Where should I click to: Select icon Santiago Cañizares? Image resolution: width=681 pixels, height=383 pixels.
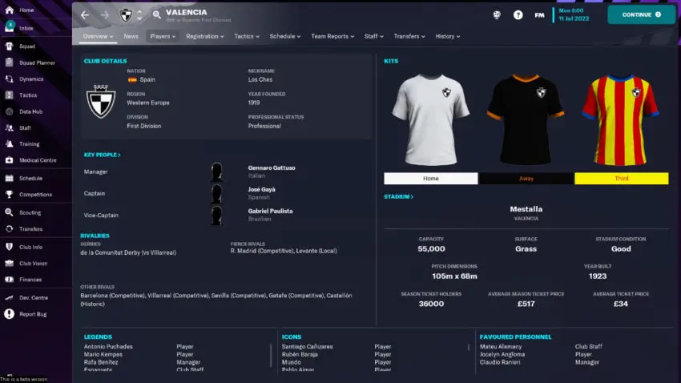[x=307, y=346]
